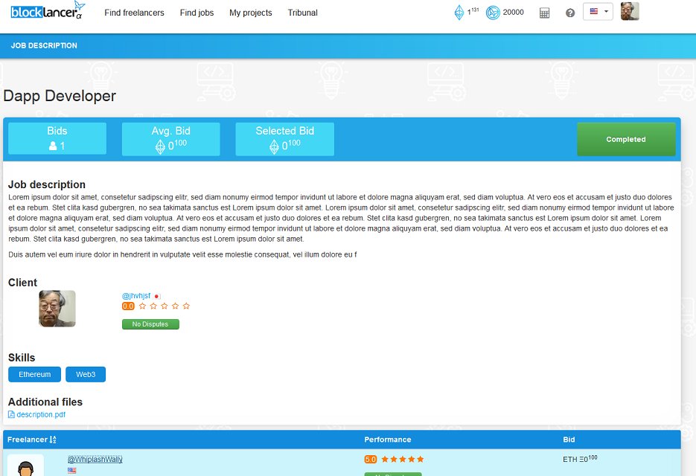Select the Ethereum skill tag
The image size is (696, 476).
(x=35, y=374)
